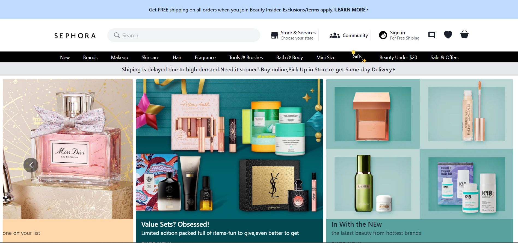
Task: Open the Fragrance category
Action: (x=205, y=57)
